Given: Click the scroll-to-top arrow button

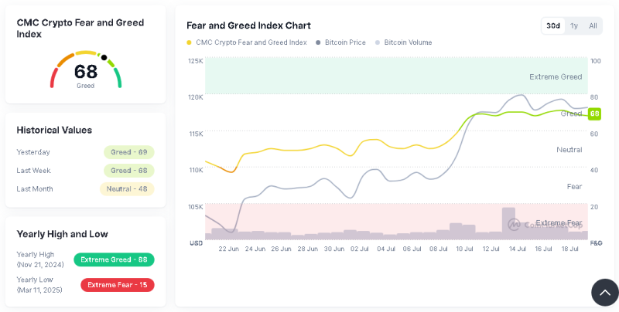Looking at the screenshot, I should pyautogui.click(x=605, y=292).
